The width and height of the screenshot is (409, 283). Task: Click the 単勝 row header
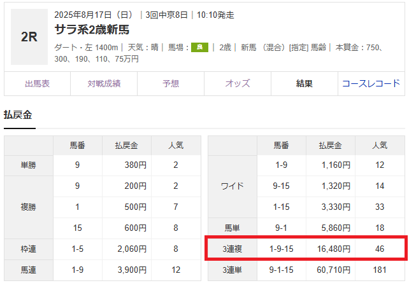[x=28, y=165]
